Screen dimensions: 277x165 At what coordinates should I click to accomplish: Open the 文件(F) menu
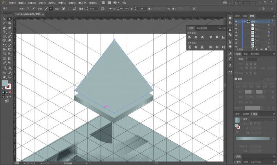coord(12,3)
